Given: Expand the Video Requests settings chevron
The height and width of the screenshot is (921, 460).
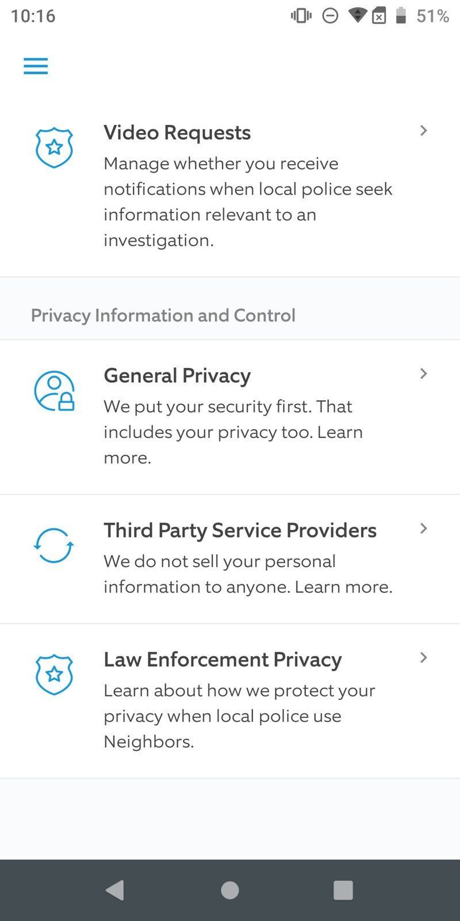Looking at the screenshot, I should 424,131.
